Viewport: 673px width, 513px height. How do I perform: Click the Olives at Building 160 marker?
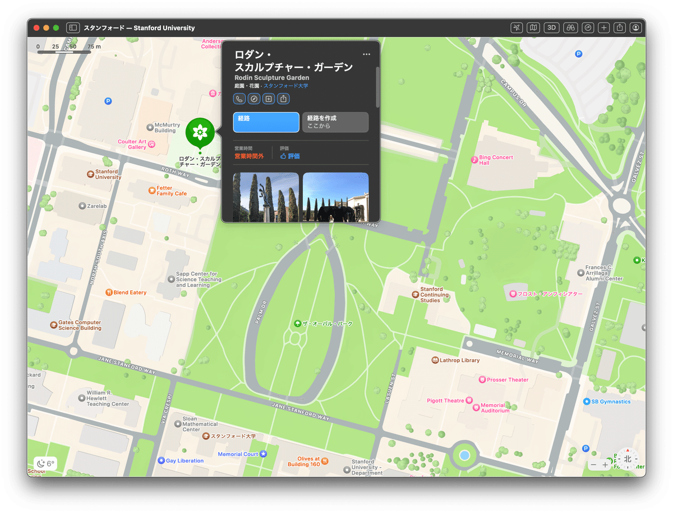pos(325,461)
